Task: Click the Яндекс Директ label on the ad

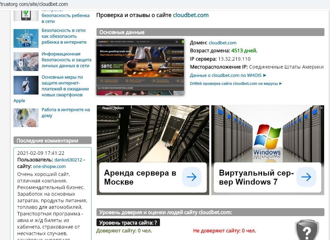Action: coord(113,108)
